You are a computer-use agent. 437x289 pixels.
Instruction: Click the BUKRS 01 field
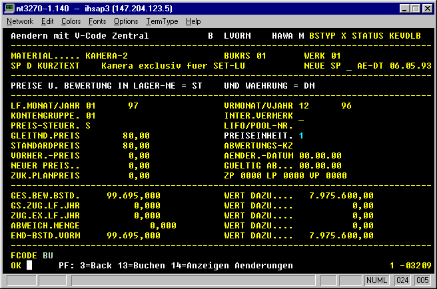[244, 56]
